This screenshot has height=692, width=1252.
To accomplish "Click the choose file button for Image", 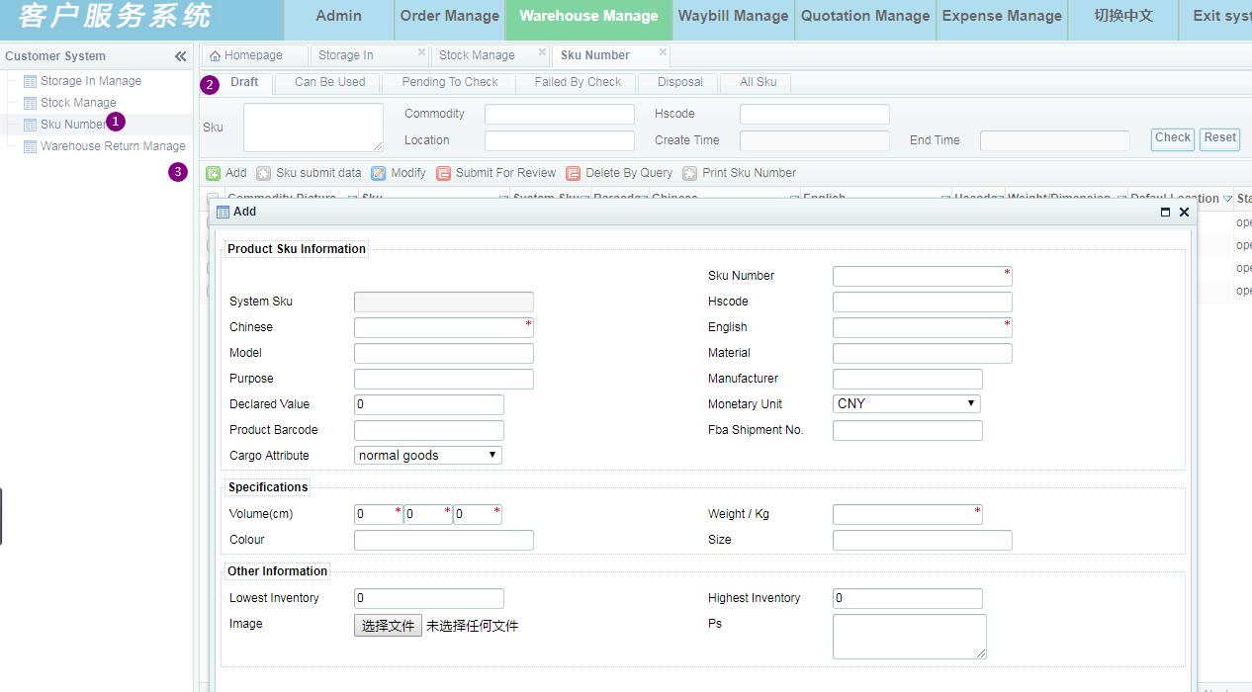I will (388, 626).
